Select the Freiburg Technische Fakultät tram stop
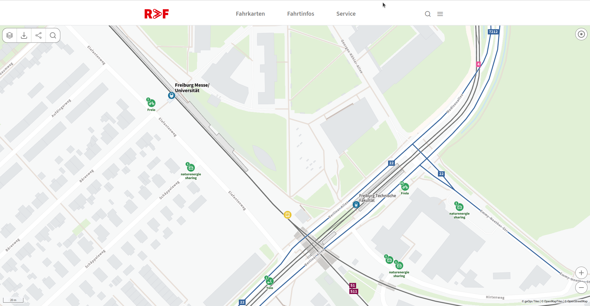The width and height of the screenshot is (590, 306). tap(356, 205)
